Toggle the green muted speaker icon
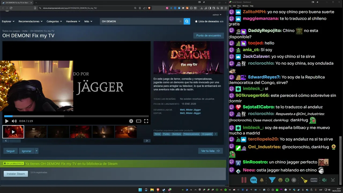 click(x=324, y=180)
